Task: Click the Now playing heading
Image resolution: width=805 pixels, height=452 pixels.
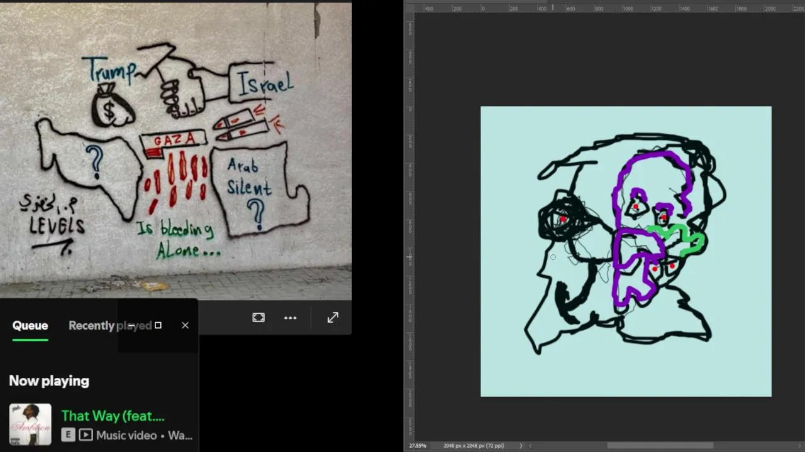Action: tap(49, 381)
